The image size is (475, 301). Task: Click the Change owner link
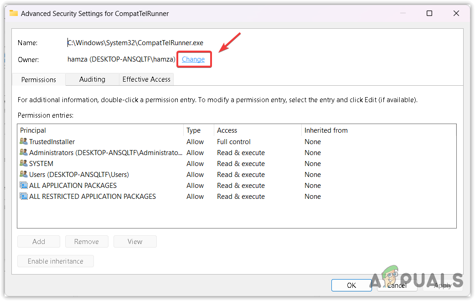[x=193, y=59]
